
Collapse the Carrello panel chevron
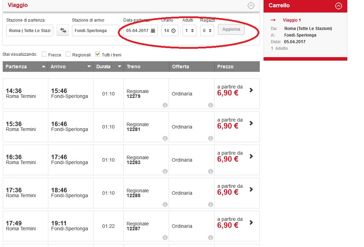point(339,6)
